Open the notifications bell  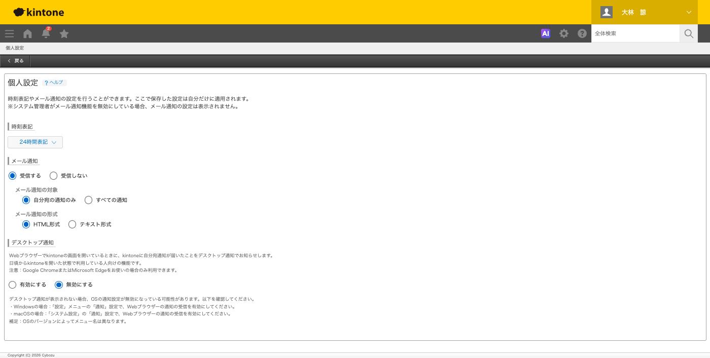(46, 33)
